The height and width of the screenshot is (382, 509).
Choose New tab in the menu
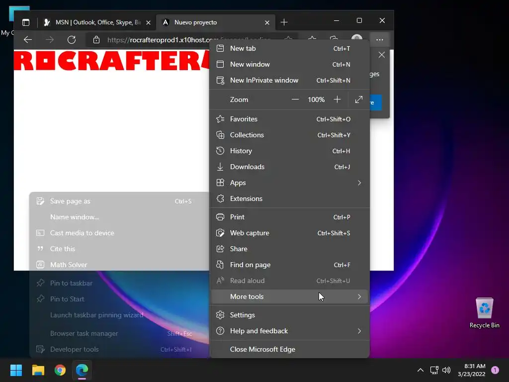point(290,48)
